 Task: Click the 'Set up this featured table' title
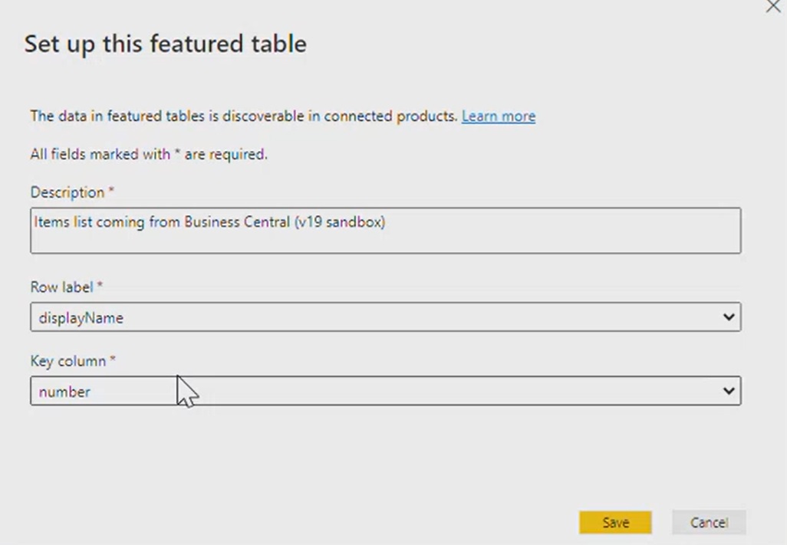[165, 44]
